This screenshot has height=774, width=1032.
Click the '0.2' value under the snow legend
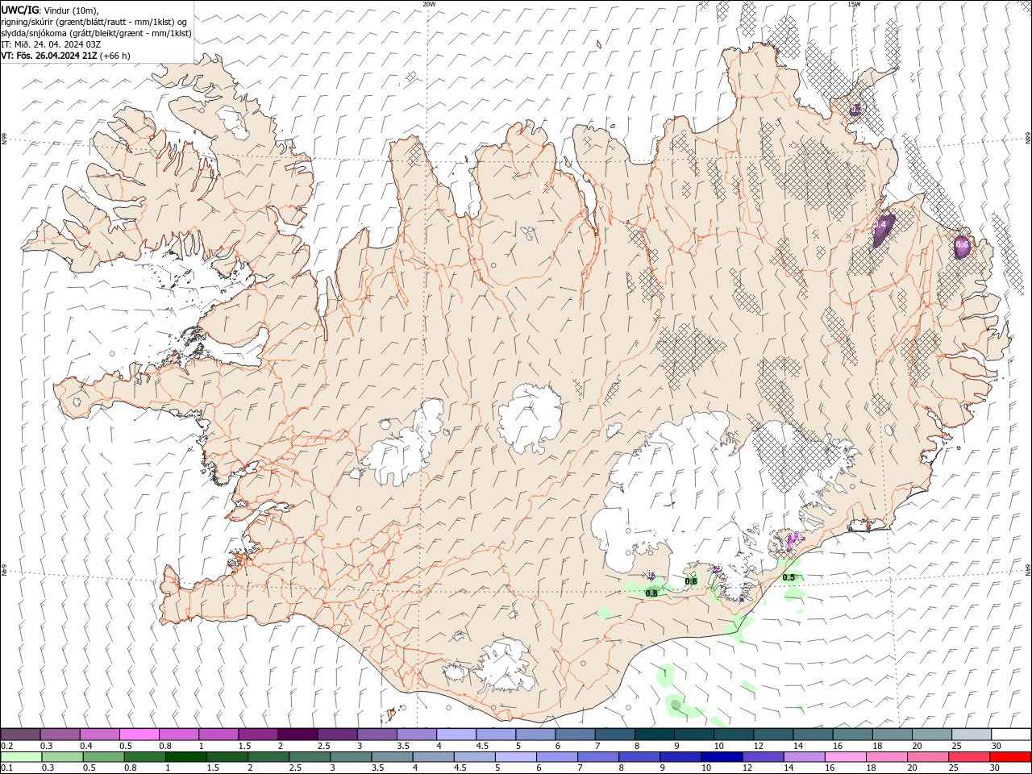[x=7, y=746]
